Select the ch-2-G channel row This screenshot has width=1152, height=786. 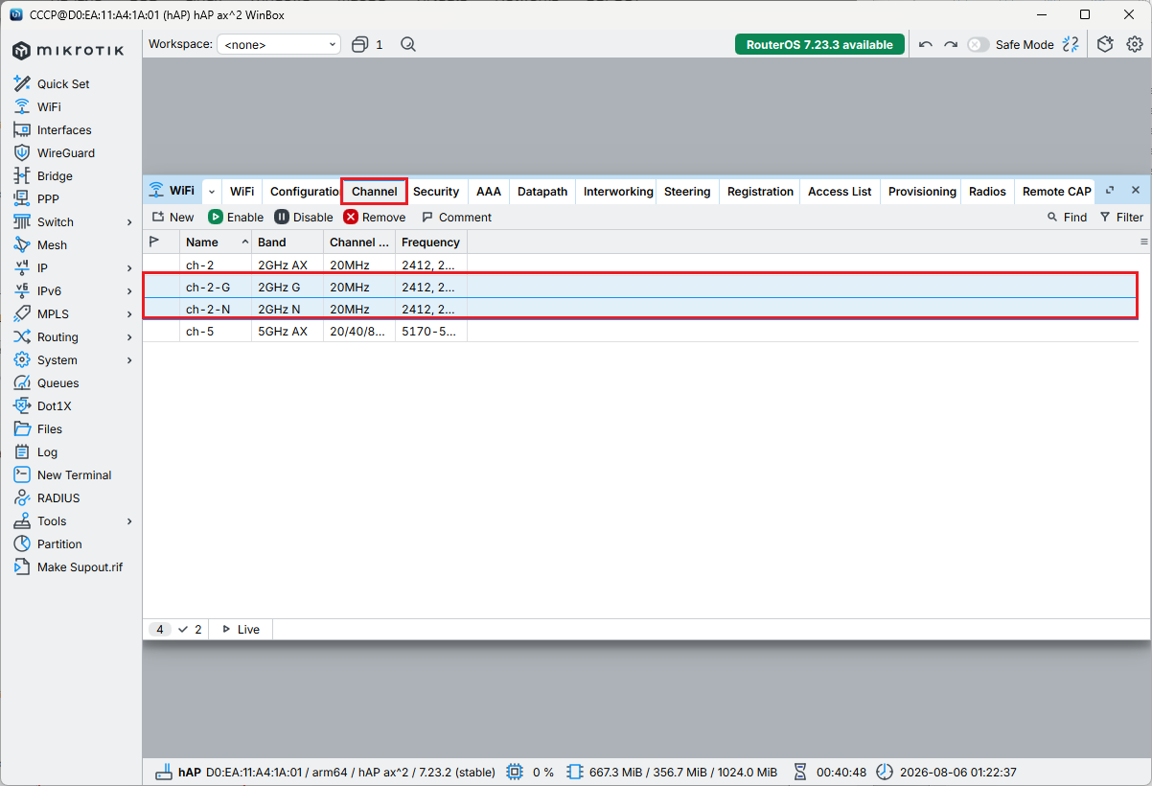(x=640, y=287)
